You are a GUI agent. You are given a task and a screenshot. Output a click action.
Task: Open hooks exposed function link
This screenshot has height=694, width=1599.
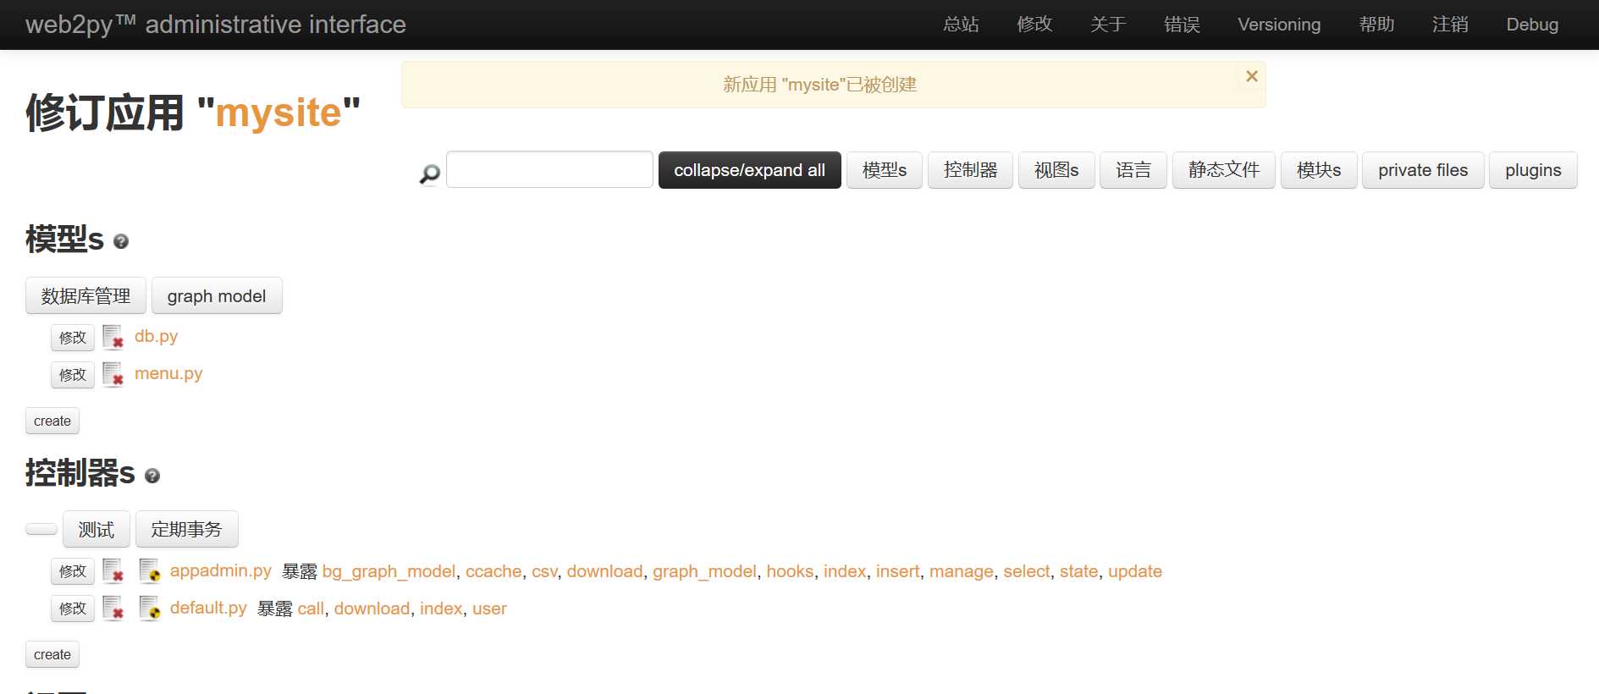(x=790, y=571)
